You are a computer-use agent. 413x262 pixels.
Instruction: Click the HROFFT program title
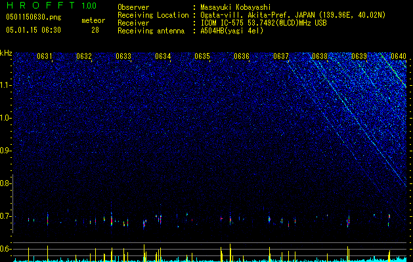coord(41,5)
